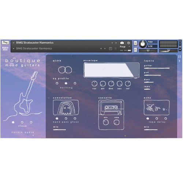Click the cassette tape drawing
The image size is (183, 183).
pyautogui.click(x=111, y=107)
